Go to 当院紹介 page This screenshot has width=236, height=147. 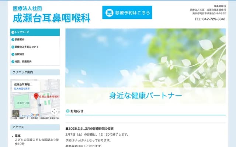point(20,54)
